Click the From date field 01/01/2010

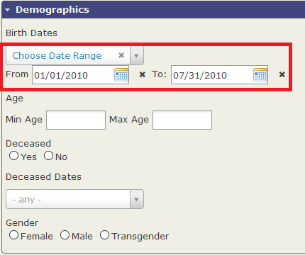click(80, 75)
